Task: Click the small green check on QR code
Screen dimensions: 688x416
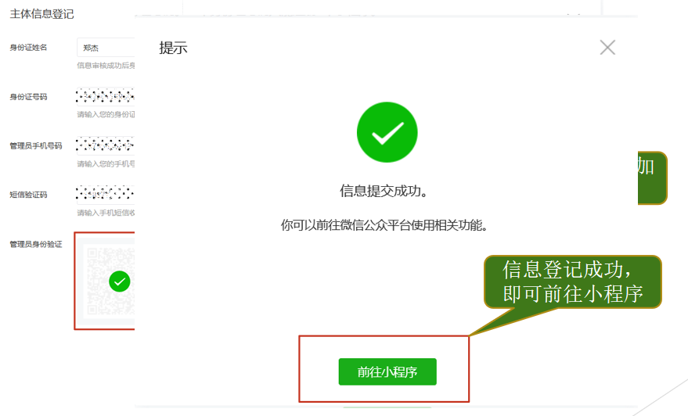Action: [119, 282]
